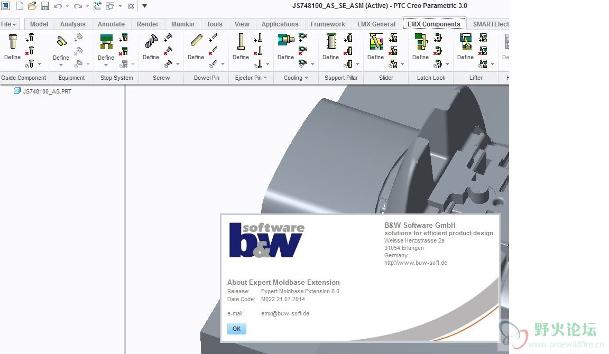Modify the guide component
Screen dimensions: 609x354
pyautogui.click(x=30, y=38)
